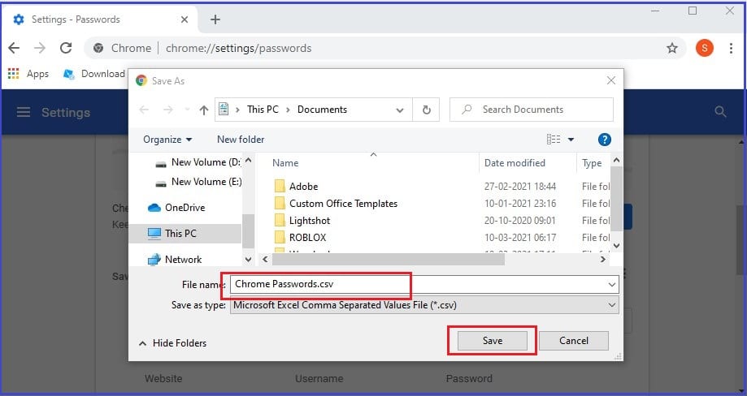Click the Settings search magnifier

point(720,112)
